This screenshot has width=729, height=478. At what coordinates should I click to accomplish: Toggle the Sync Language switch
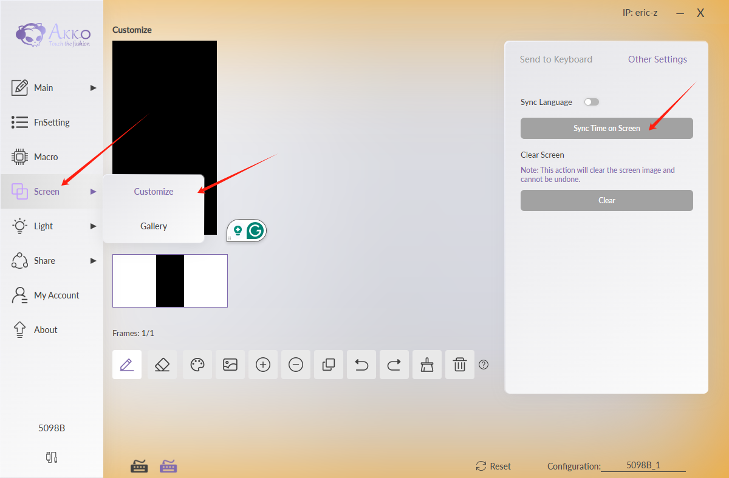591,102
